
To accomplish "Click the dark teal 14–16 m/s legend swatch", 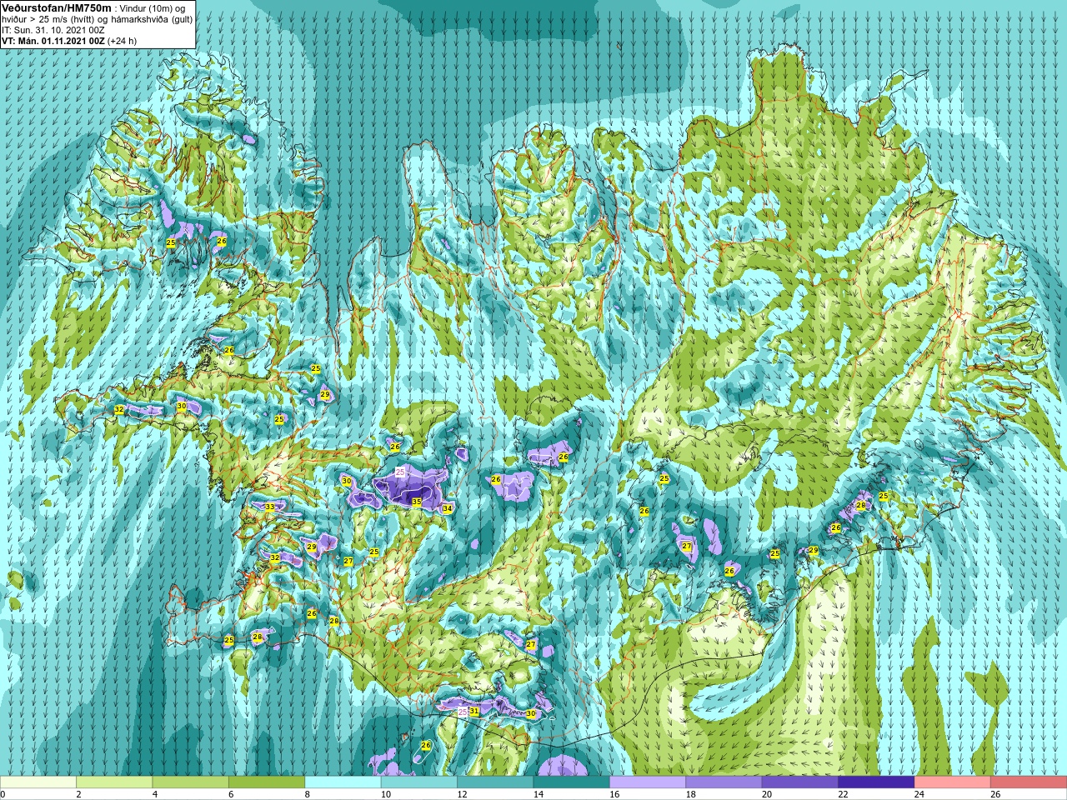I will click(x=572, y=782).
